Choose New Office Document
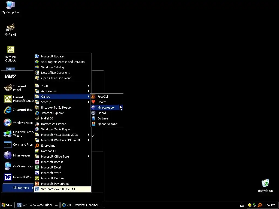 click(x=62, y=73)
